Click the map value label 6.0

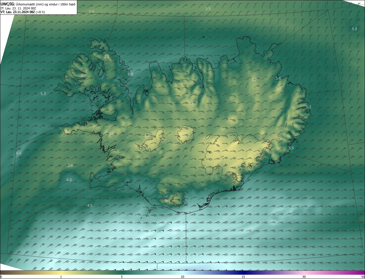69,180
